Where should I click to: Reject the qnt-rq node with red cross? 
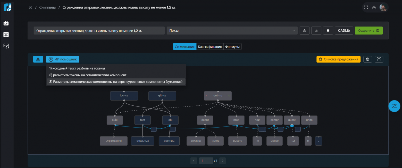tap(206, 96)
